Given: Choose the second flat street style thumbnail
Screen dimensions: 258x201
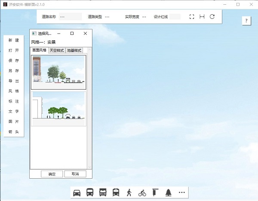Looking at the screenshot, I should pyautogui.click(x=58, y=108).
